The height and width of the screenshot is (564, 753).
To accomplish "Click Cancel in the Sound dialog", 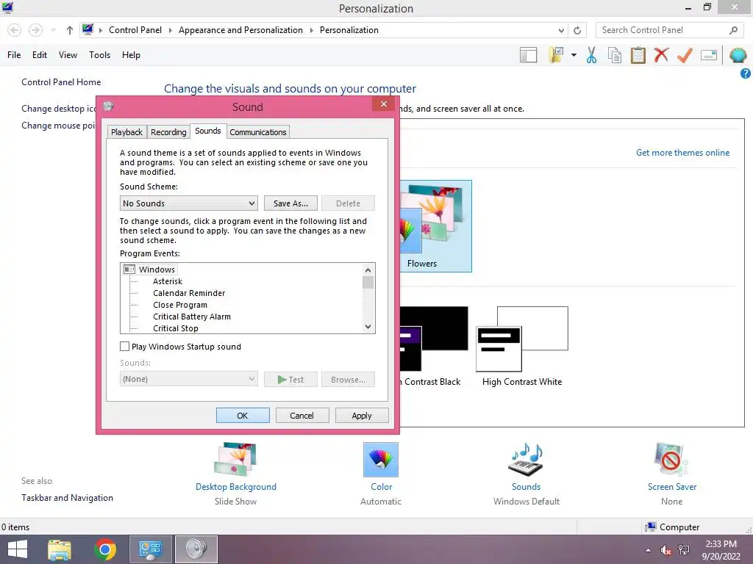I will (x=301, y=416).
